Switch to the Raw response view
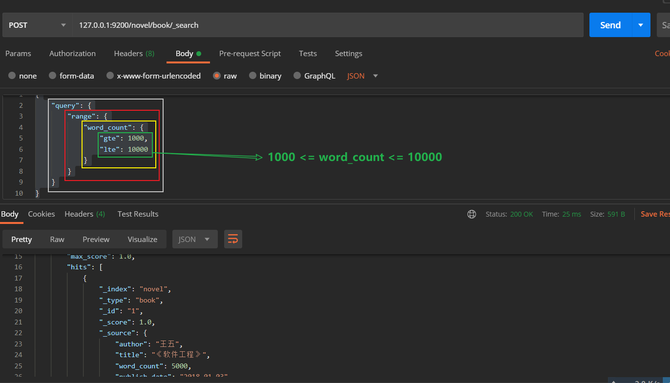Viewport: 670px width, 383px height. (x=57, y=239)
